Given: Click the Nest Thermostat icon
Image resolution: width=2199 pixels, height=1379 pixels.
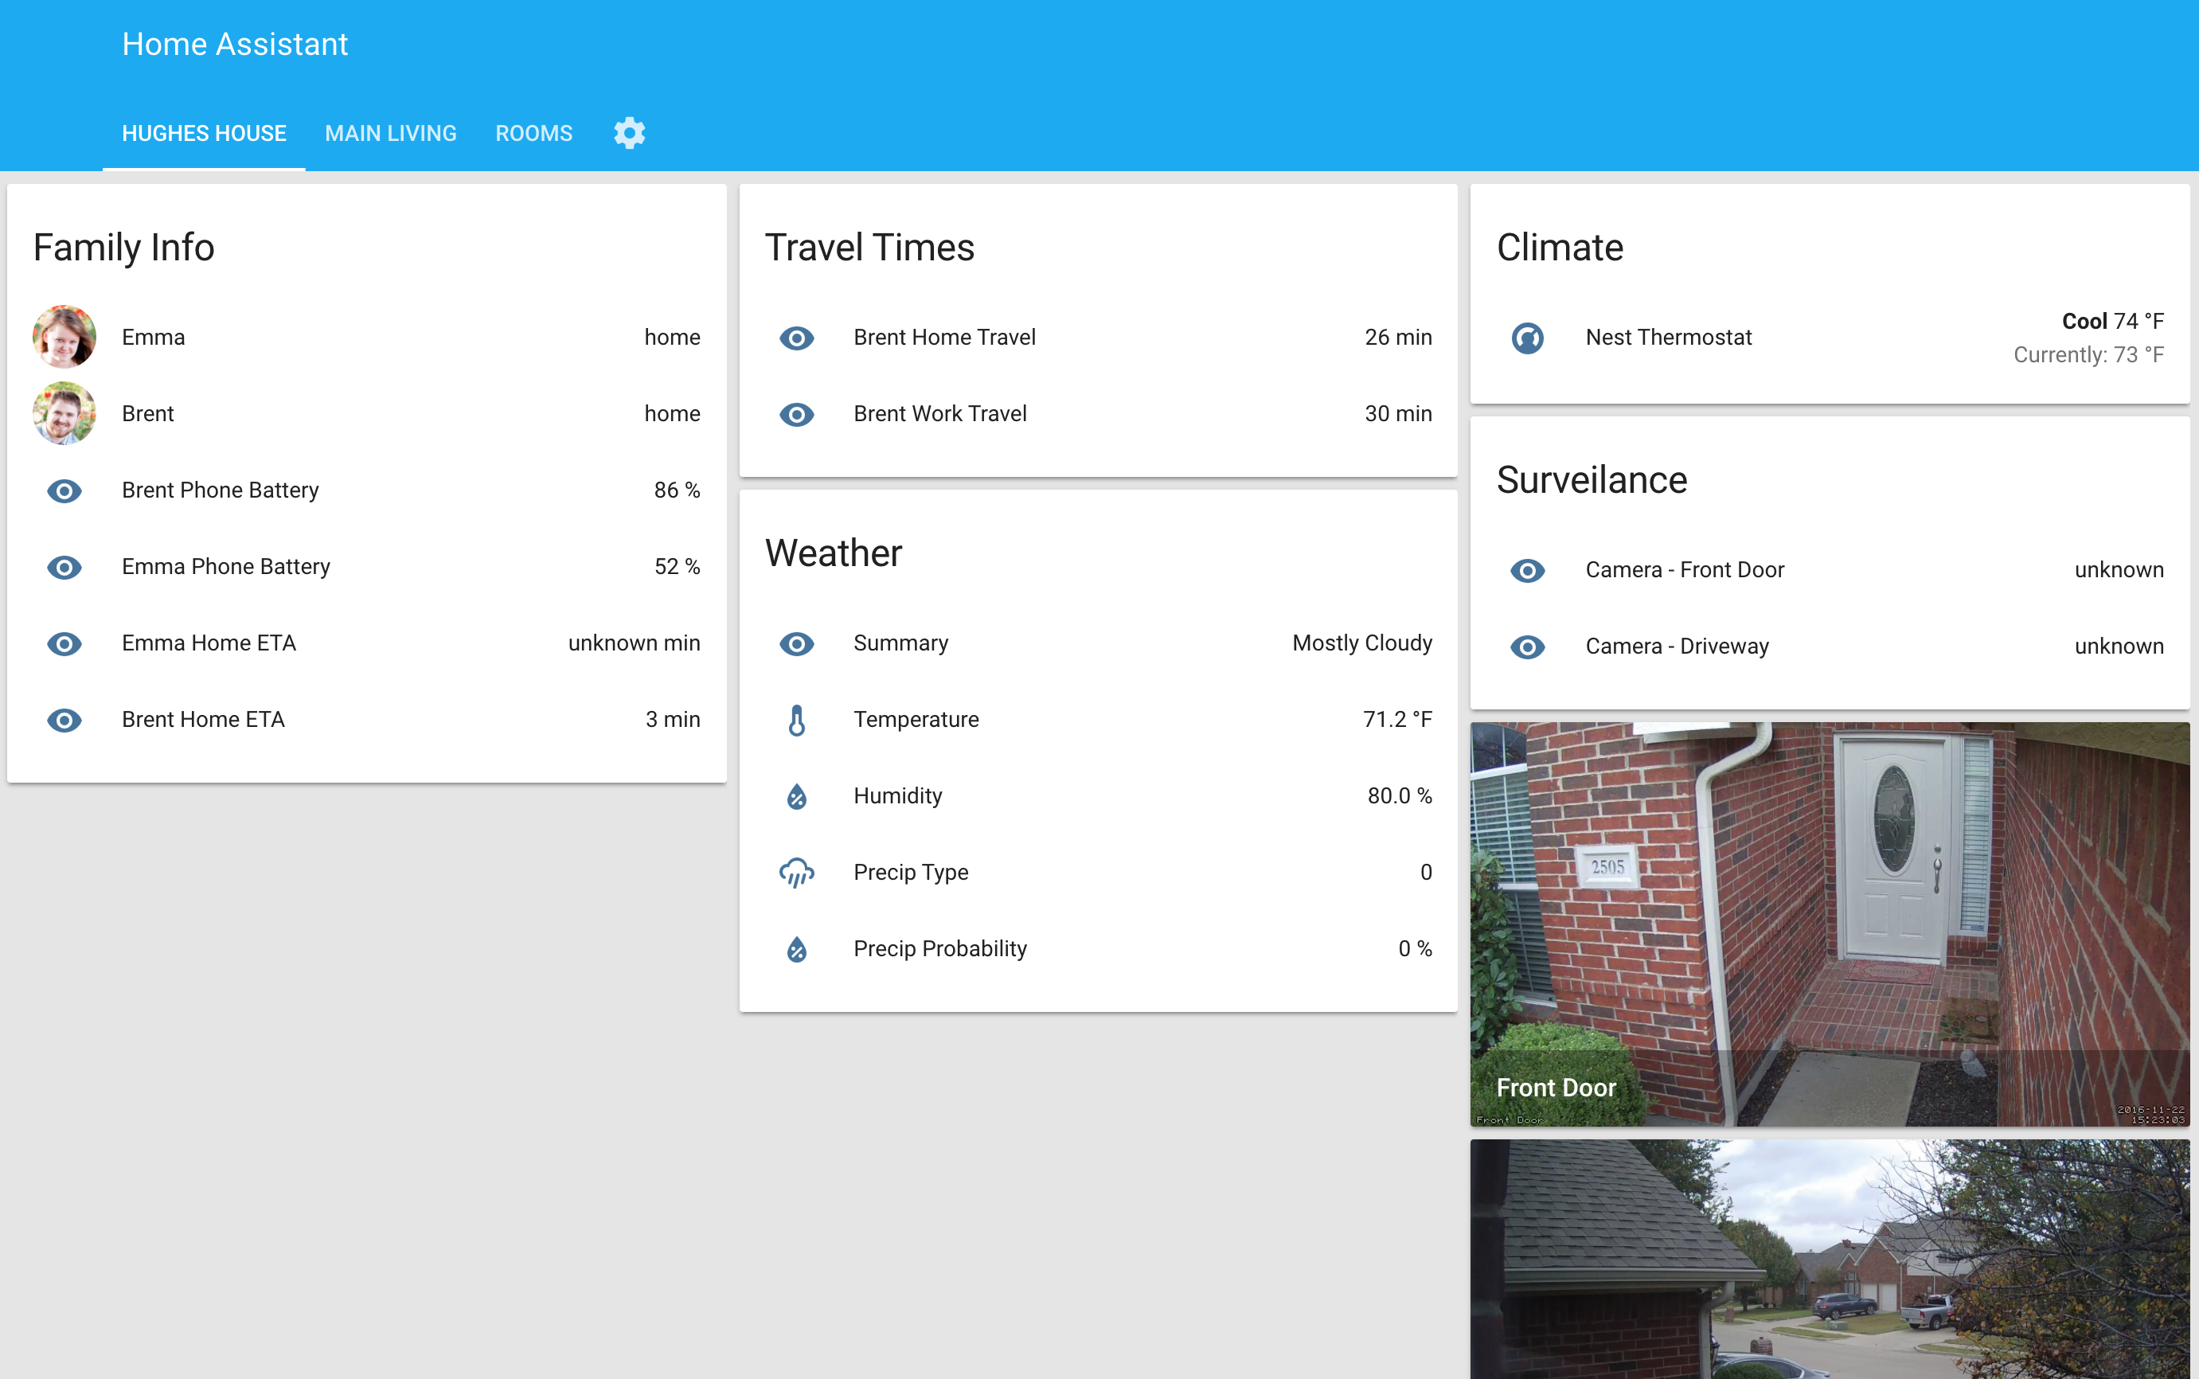Looking at the screenshot, I should click(1528, 338).
